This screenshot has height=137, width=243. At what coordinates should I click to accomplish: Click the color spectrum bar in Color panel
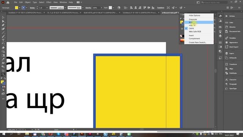(182, 40)
